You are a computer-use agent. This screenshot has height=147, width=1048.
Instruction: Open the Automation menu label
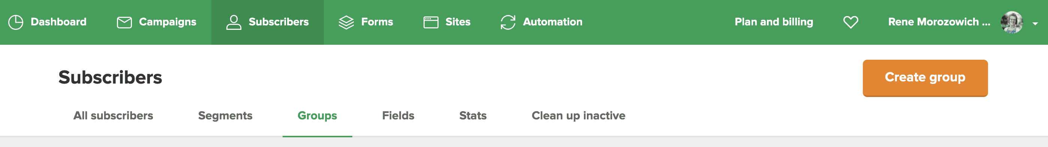coord(552,22)
